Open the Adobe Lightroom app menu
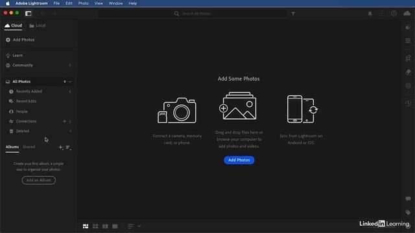Screen dimensions: 415x233 32,3
